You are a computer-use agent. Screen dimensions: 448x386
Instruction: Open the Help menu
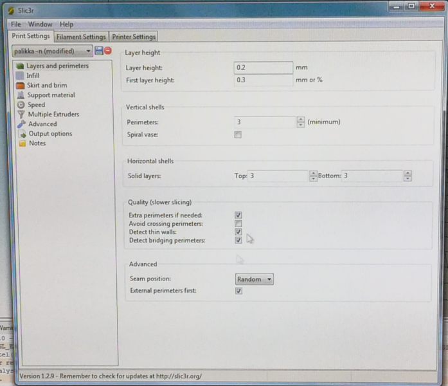(x=66, y=24)
